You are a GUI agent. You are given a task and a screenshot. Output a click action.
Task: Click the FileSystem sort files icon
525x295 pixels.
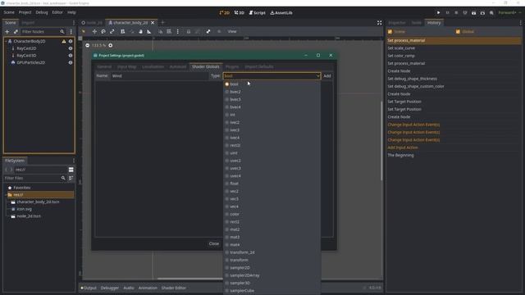pos(71,179)
